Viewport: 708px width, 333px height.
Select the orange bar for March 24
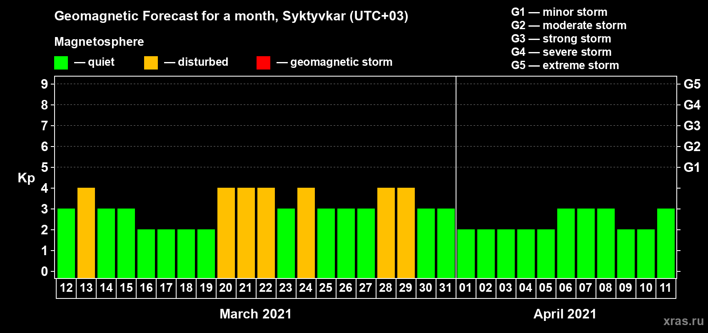306,233
